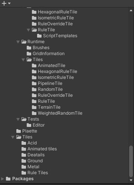
Task: Collapse the Tiles folder under Runtime
Action: [x=23, y=60]
